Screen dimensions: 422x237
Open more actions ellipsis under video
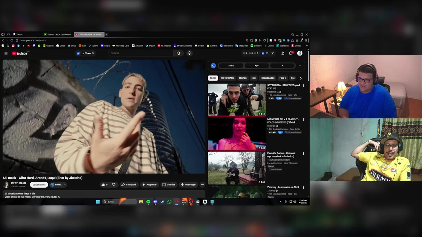202,185
